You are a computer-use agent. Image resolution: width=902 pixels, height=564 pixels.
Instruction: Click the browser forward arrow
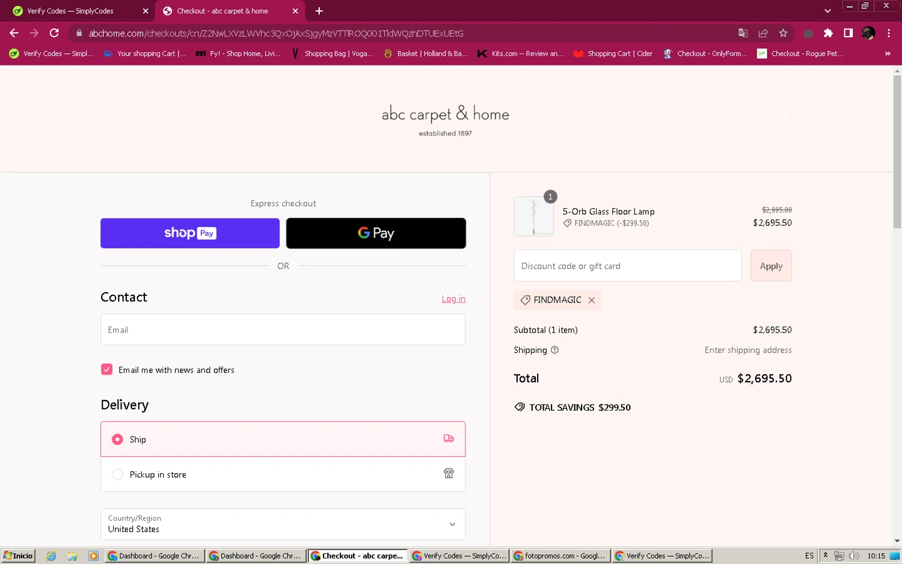(x=34, y=33)
